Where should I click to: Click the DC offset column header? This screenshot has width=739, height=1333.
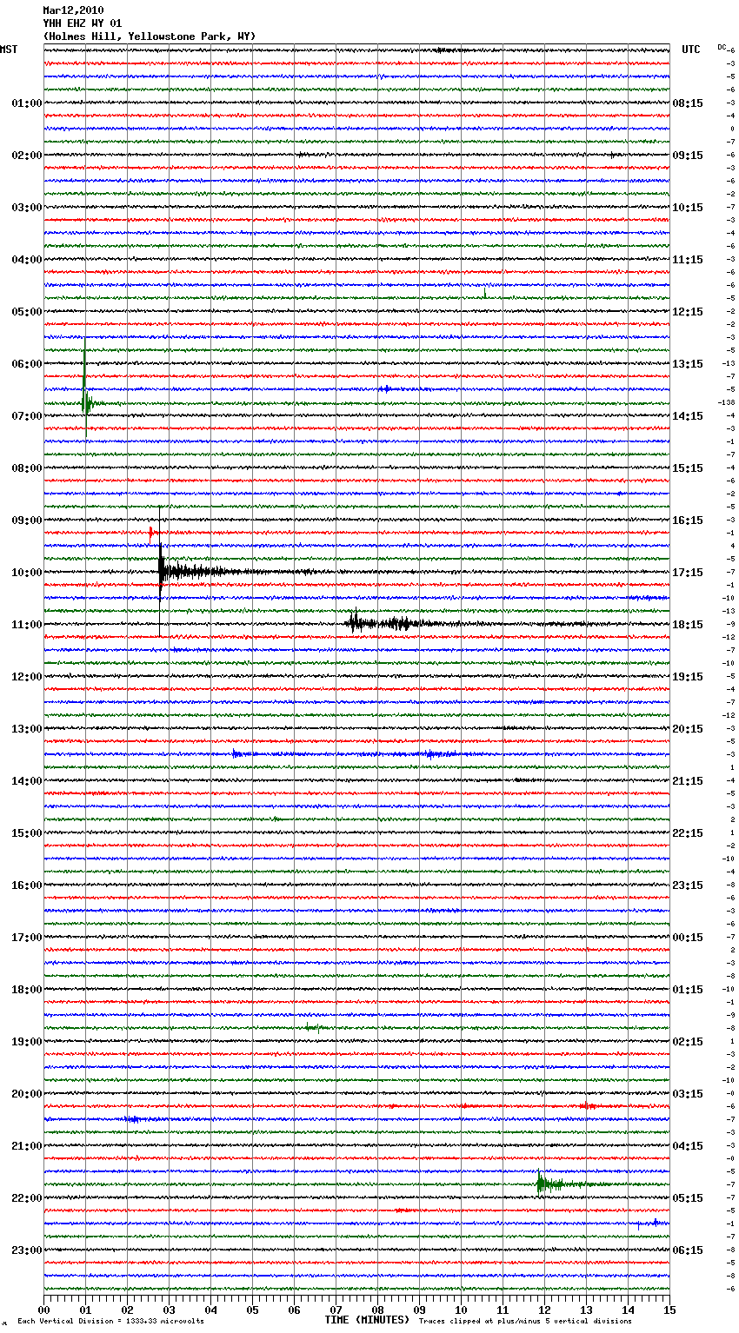pyautogui.click(x=723, y=47)
